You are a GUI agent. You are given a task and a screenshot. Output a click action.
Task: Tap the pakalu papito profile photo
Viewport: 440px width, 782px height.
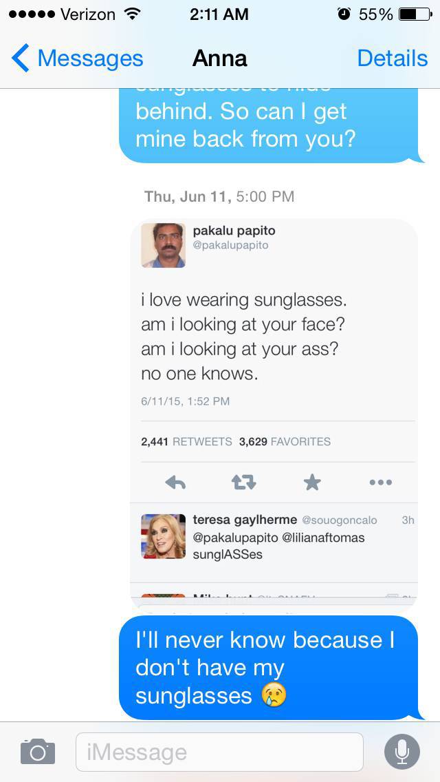pyautogui.click(x=163, y=245)
